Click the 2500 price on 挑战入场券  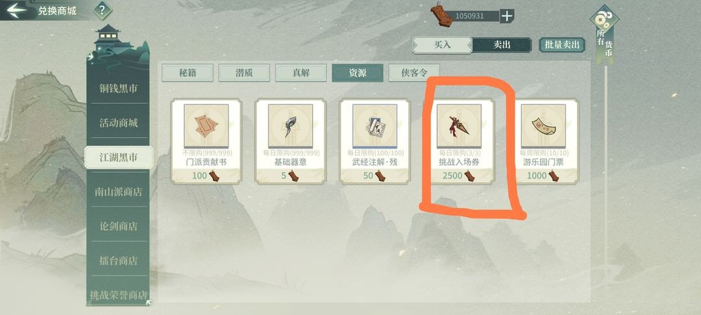pyautogui.click(x=452, y=176)
